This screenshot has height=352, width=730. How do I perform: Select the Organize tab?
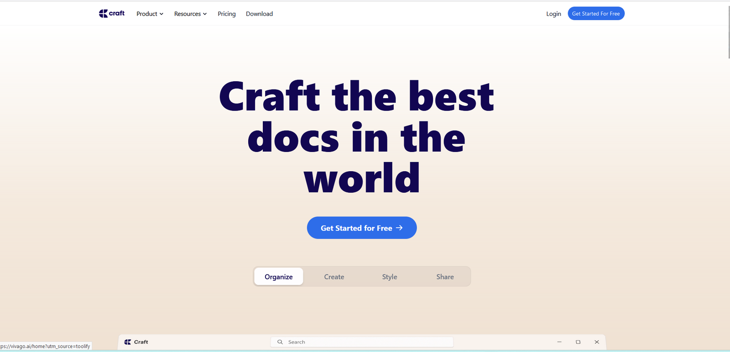point(278,277)
